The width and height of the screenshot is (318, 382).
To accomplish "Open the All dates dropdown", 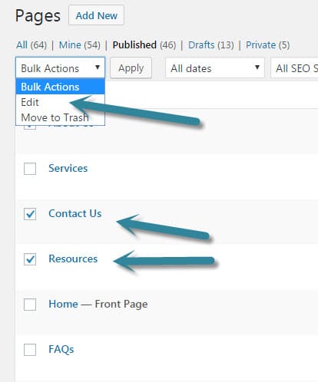I will click(215, 68).
